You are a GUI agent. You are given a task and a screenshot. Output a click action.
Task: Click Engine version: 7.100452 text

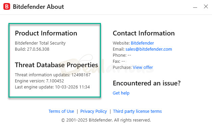(x=39, y=81)
